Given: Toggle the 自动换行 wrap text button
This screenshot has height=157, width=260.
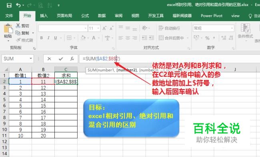Looking at the screenshot, I should (x=169, y=28).
